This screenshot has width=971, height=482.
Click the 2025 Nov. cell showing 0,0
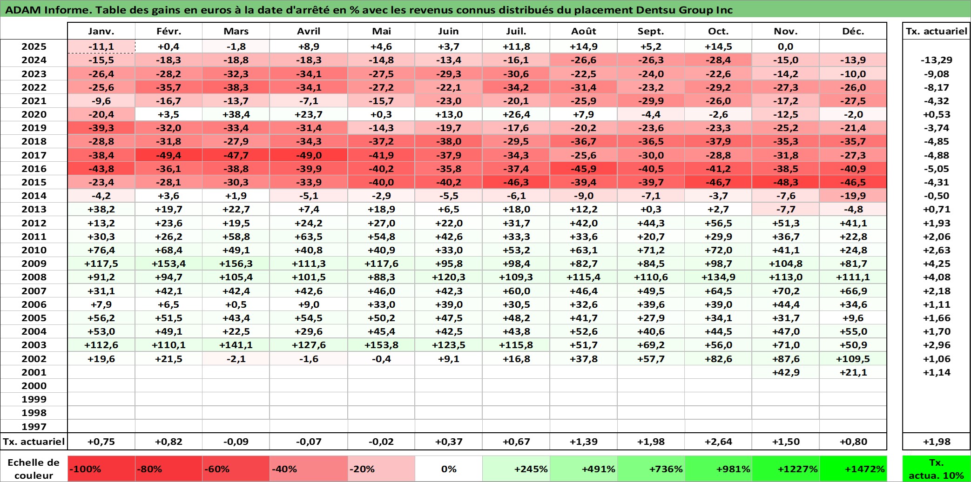(786, 46)
